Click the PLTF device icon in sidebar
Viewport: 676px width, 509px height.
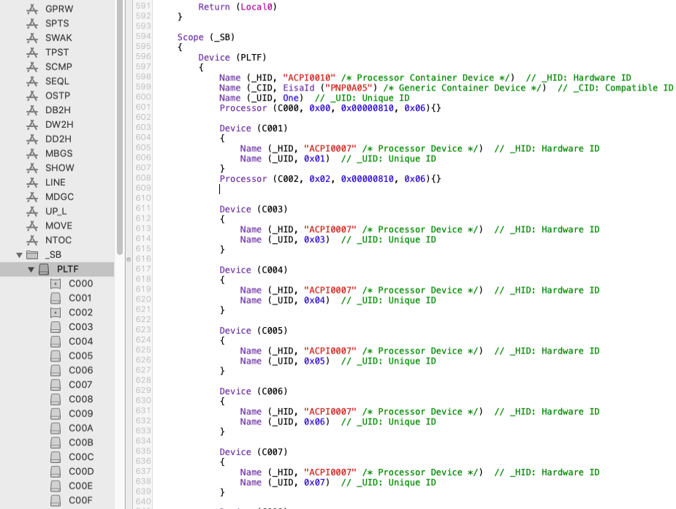click(44, 269)
